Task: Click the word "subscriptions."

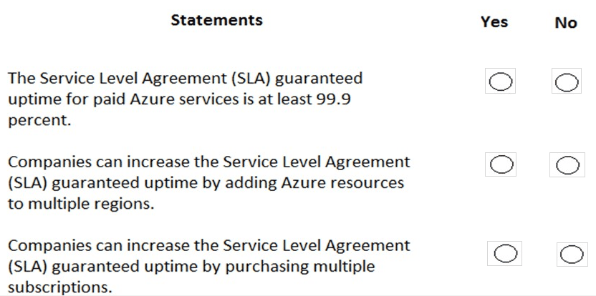Action: pyautogui.click(x=53, y=285)
